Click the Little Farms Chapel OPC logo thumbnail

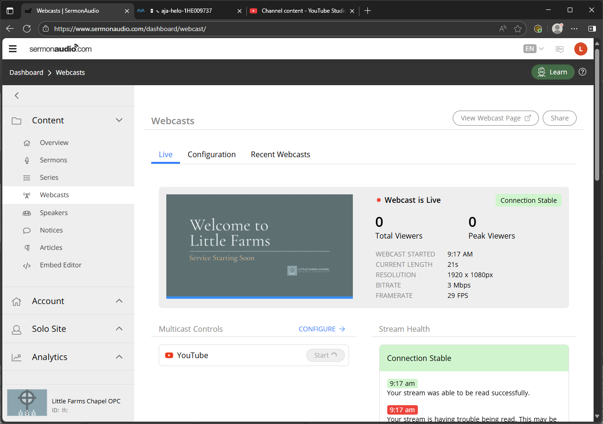(x=27, y=402)
